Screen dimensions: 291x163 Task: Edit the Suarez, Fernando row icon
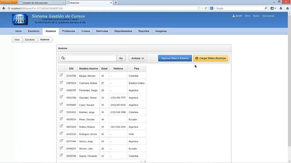[x=61, y=155]
